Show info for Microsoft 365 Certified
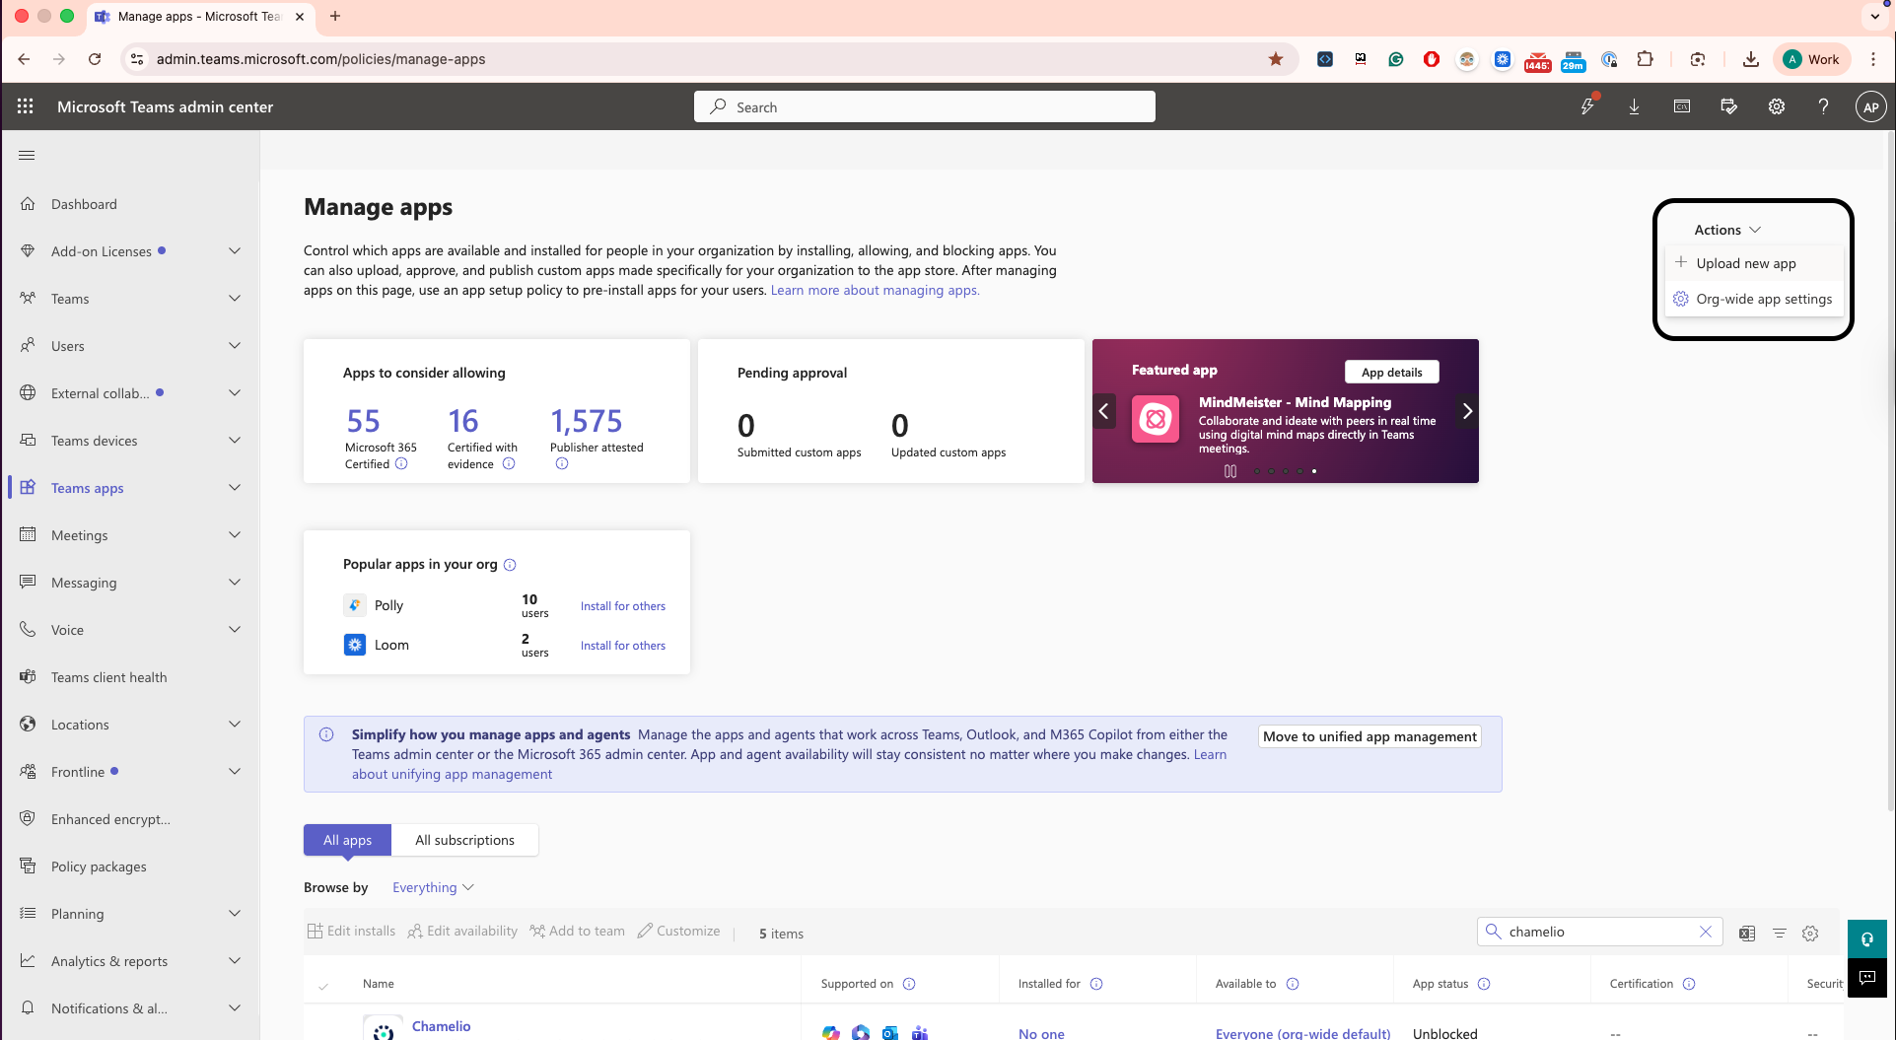 (x=401, y=464)
